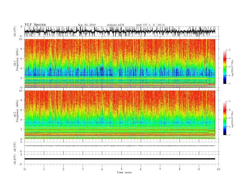Click the date text "Sep. 30, 2014"
This screenshot has width=246, height=190.
click(87, 25)
